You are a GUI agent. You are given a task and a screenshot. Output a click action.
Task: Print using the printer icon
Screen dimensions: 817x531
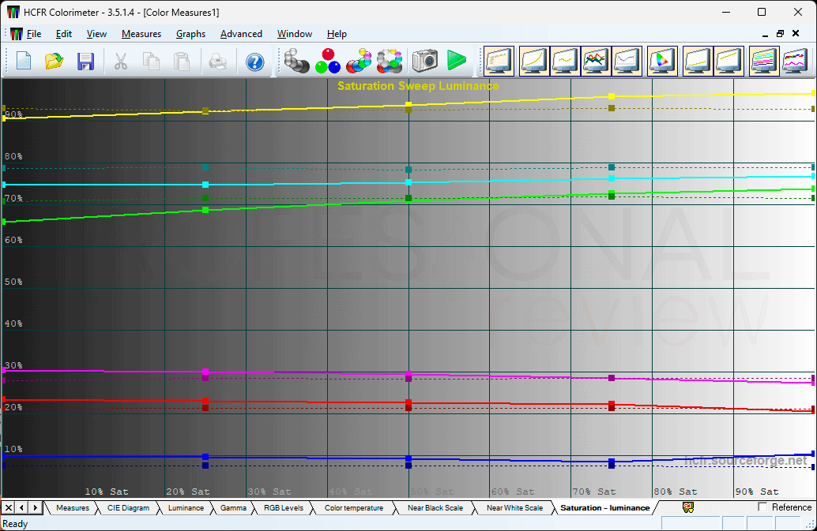[x=218, y=62]
